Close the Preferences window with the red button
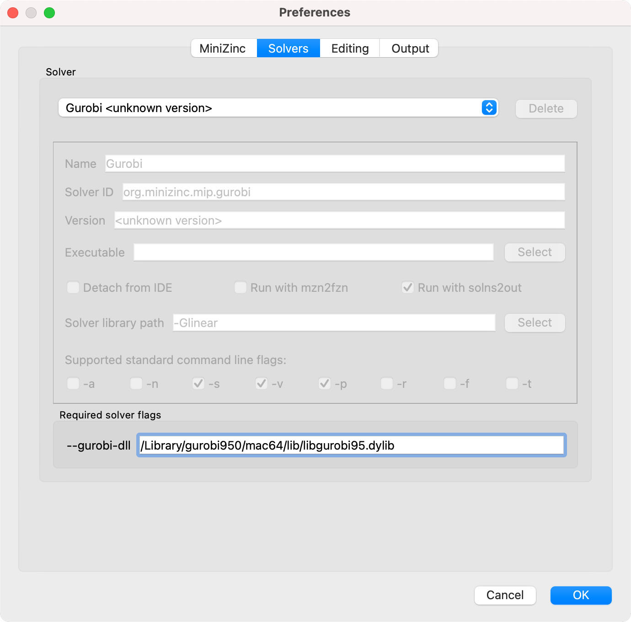Screen dimensions: 631x622 [x=13, y=13]
